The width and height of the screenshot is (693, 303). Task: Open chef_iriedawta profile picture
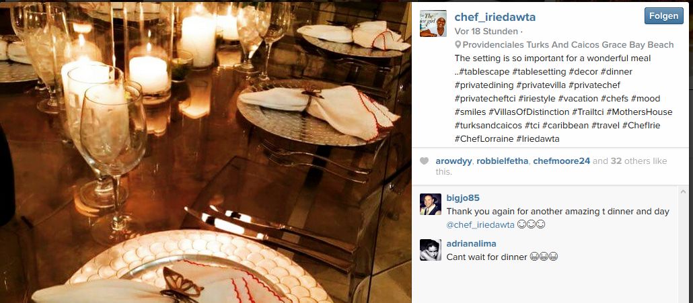[x=433, y=24]
